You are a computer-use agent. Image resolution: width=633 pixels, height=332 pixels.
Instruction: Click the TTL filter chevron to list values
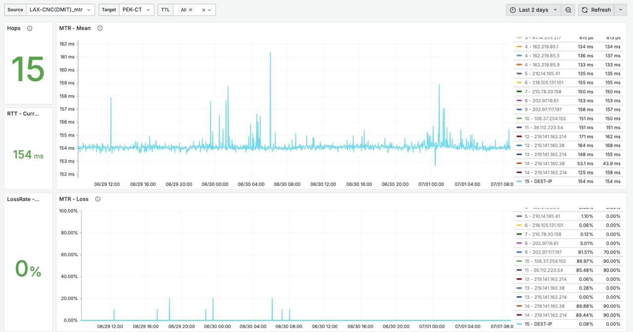tap(210, 10)
